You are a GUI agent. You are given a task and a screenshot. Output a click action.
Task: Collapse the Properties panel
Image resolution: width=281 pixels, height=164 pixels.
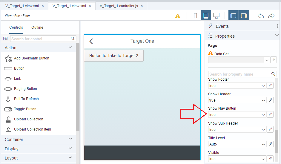coord(277,35)
